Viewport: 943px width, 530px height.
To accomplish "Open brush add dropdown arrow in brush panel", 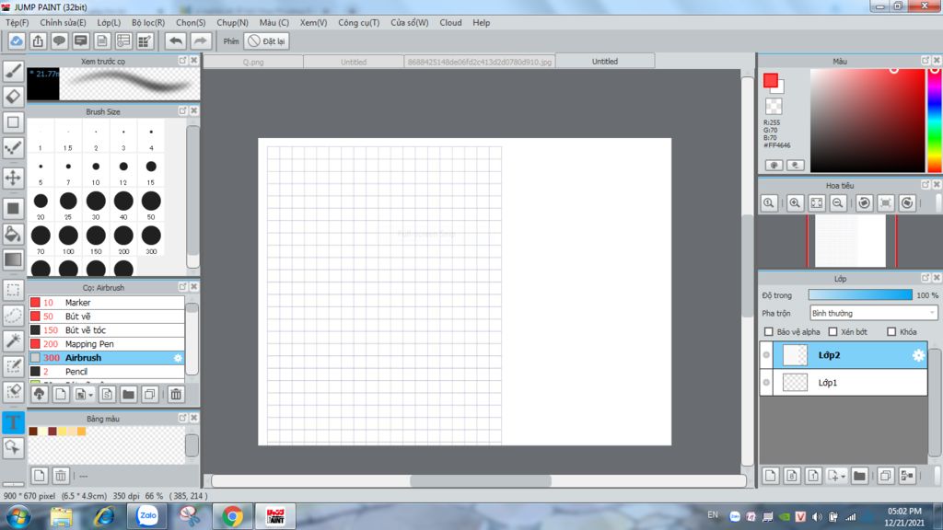I will coord(91,395).
